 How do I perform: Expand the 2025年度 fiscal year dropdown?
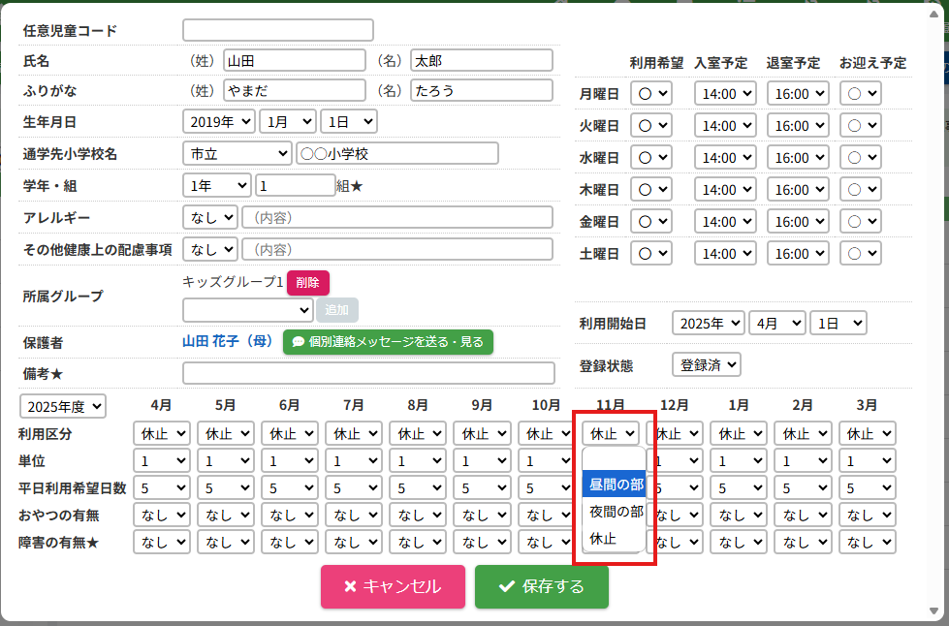63,406
